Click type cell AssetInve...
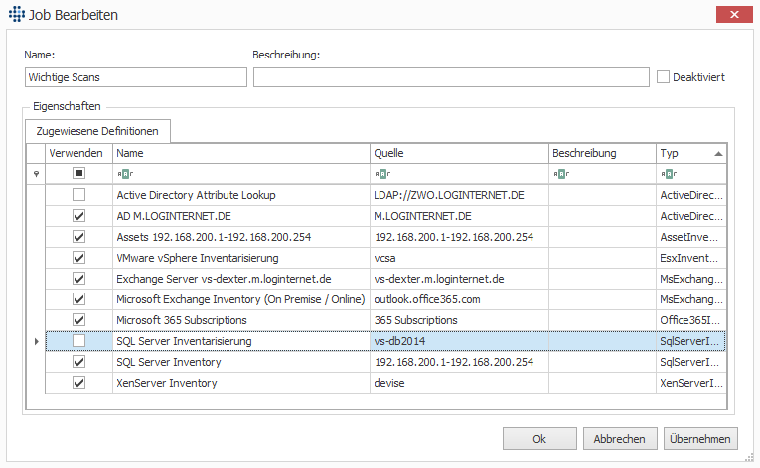Image resolution: width=760 pixels, height=468 pixels. [691, 237]
